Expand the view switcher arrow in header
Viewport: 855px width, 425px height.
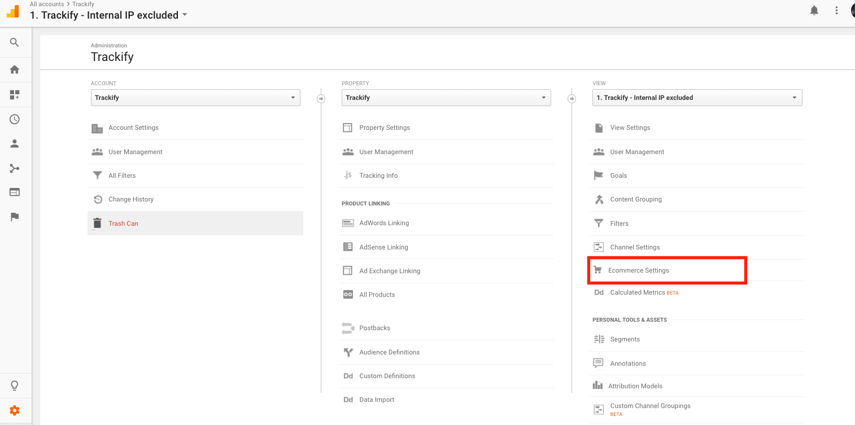[185, 15]
